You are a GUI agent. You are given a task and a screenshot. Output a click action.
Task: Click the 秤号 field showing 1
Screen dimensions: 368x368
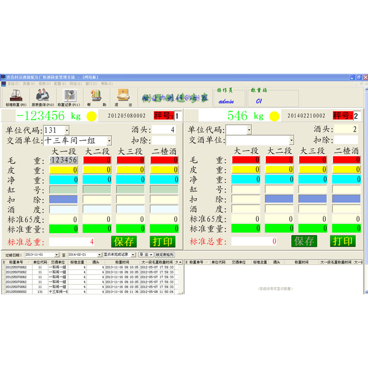(178, 116)
